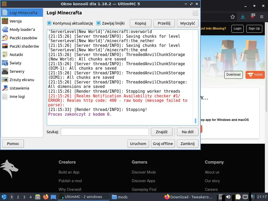
Task: Click Login button on the web page
Action: coord(237,29)
